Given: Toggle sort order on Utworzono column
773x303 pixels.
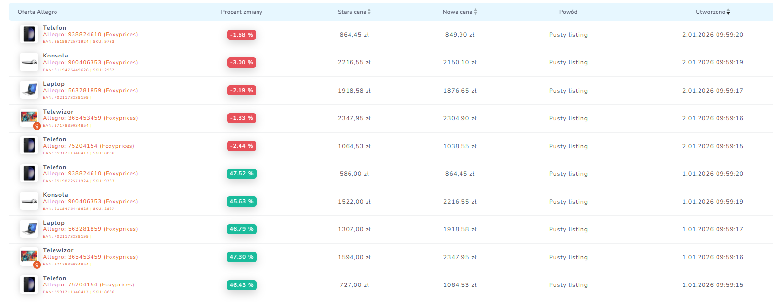Looking at the screenshot, I should click(713, 12).
